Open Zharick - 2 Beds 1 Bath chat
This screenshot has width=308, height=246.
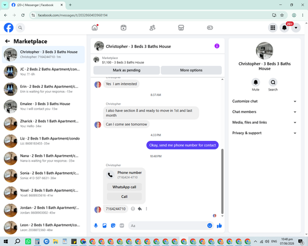[43, 124]
